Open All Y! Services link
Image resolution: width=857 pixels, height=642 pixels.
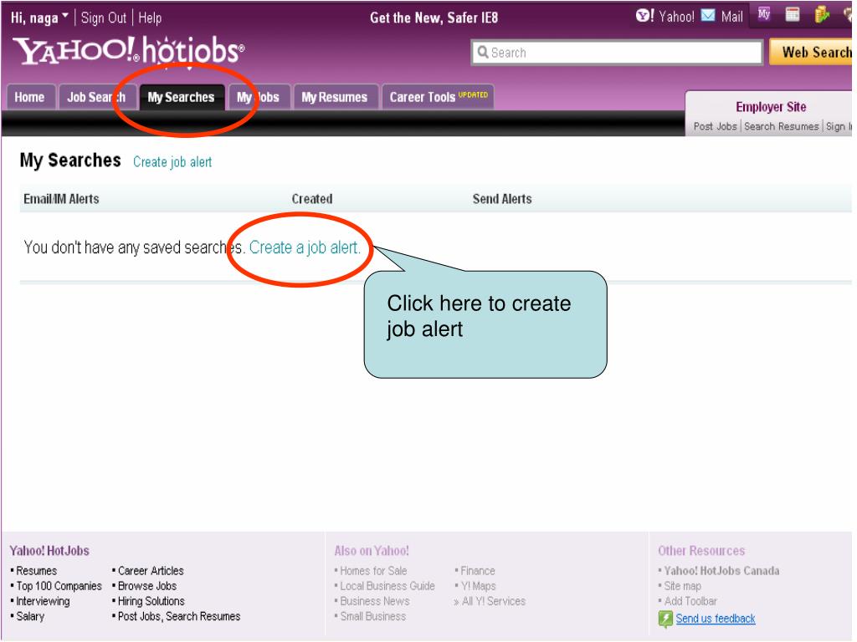pyautogui.click(x=494, y=602)
